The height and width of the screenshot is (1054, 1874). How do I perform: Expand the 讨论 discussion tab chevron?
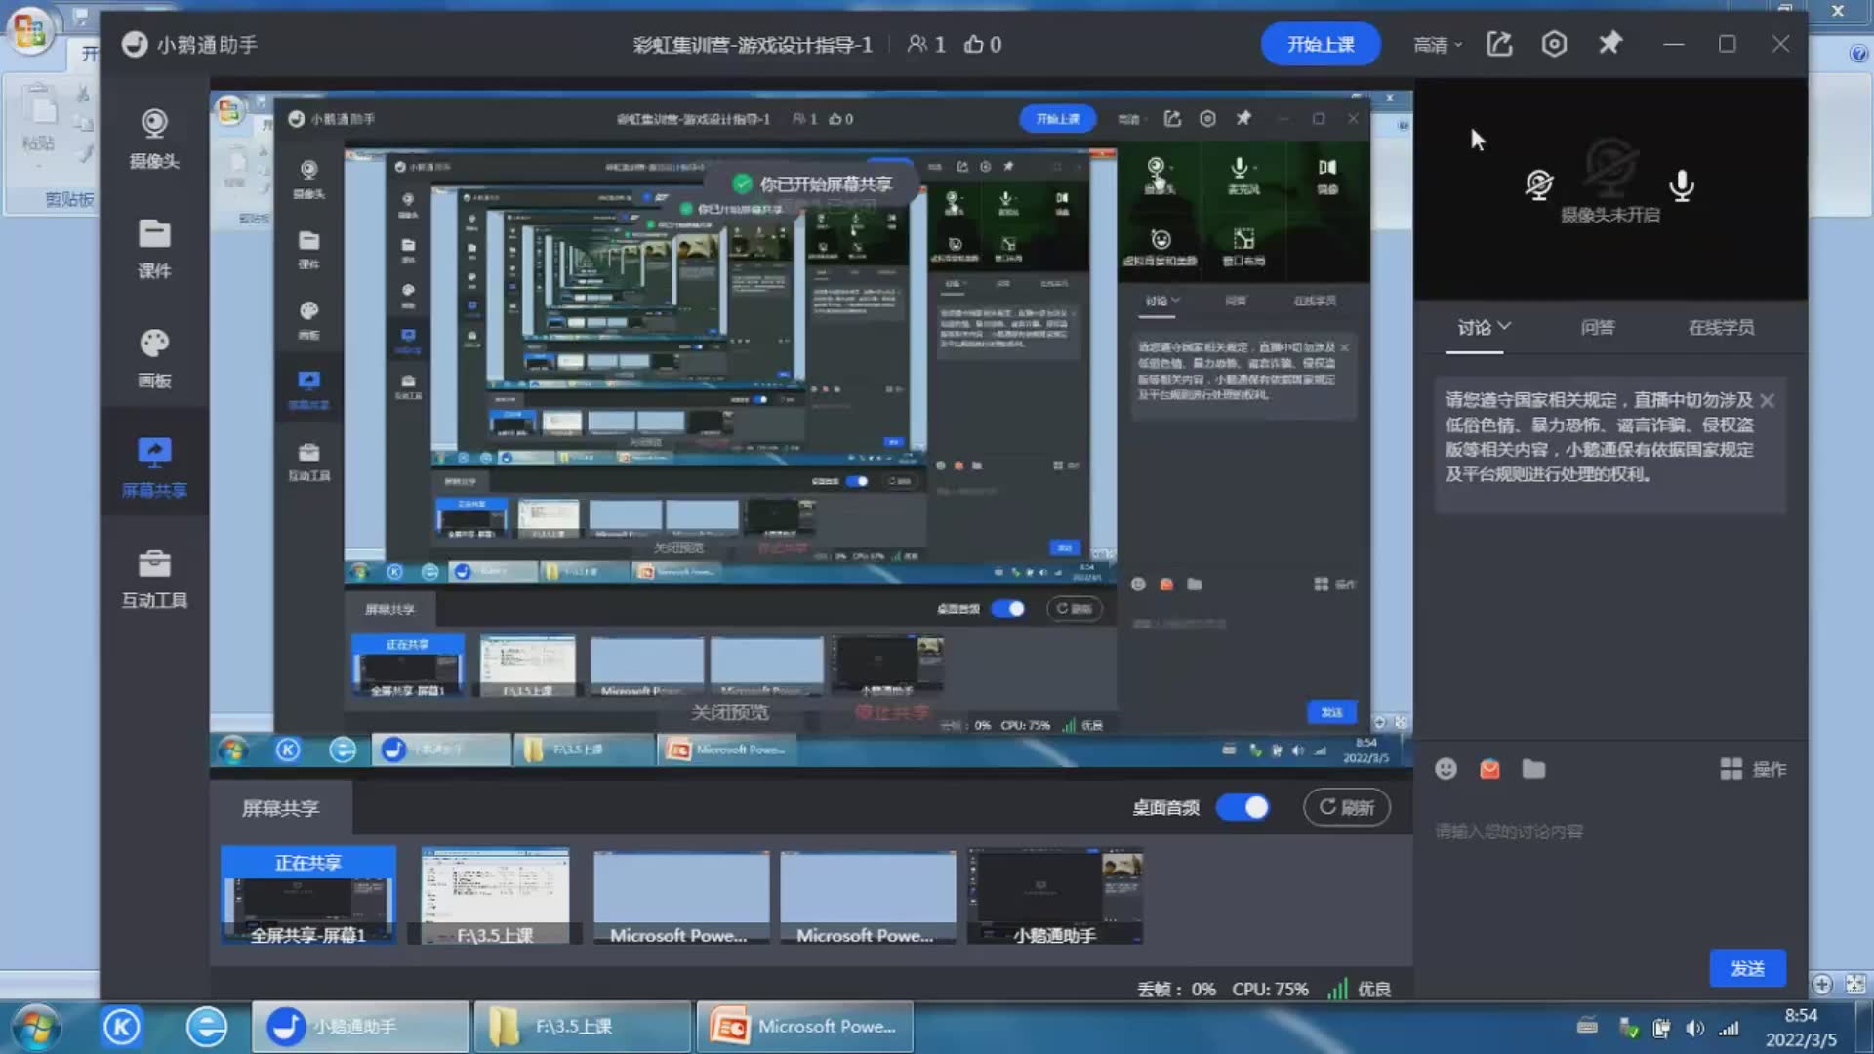coord(1504,326)
